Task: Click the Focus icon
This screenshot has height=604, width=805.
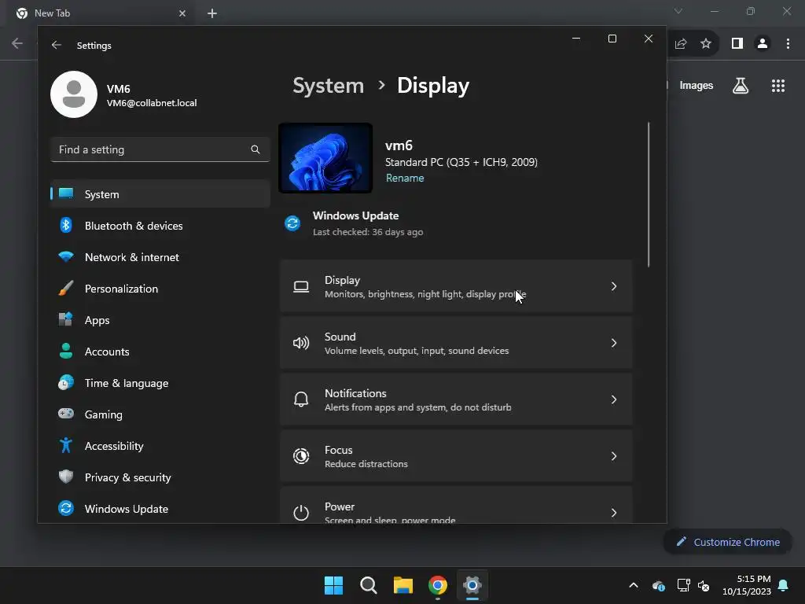Action: (301, 455)
